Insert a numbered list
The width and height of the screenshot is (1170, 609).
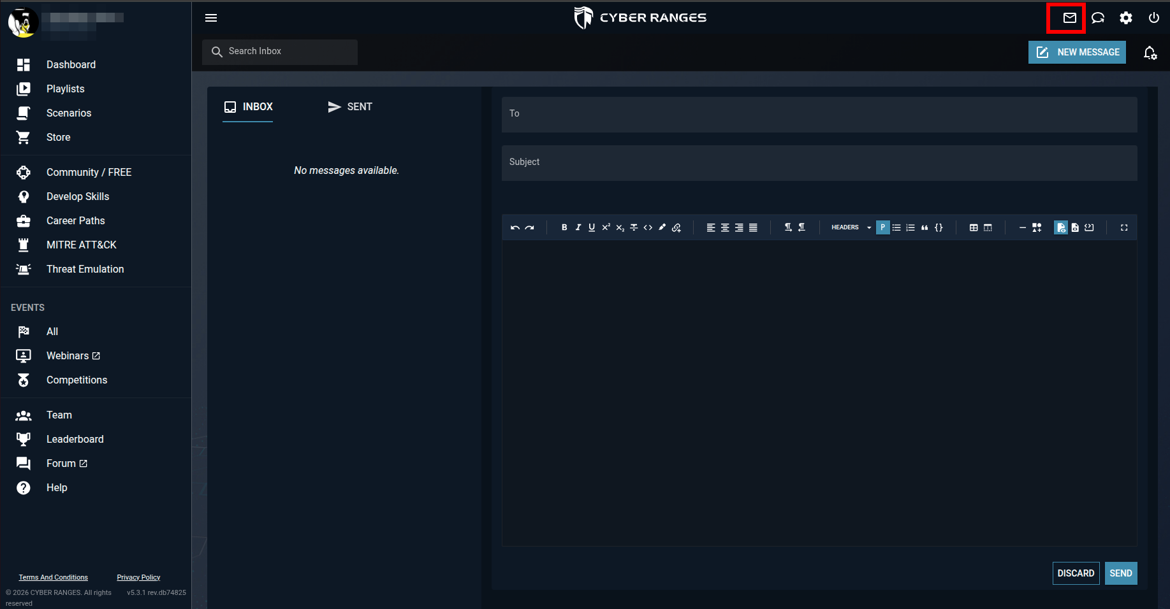click(910, 227)
